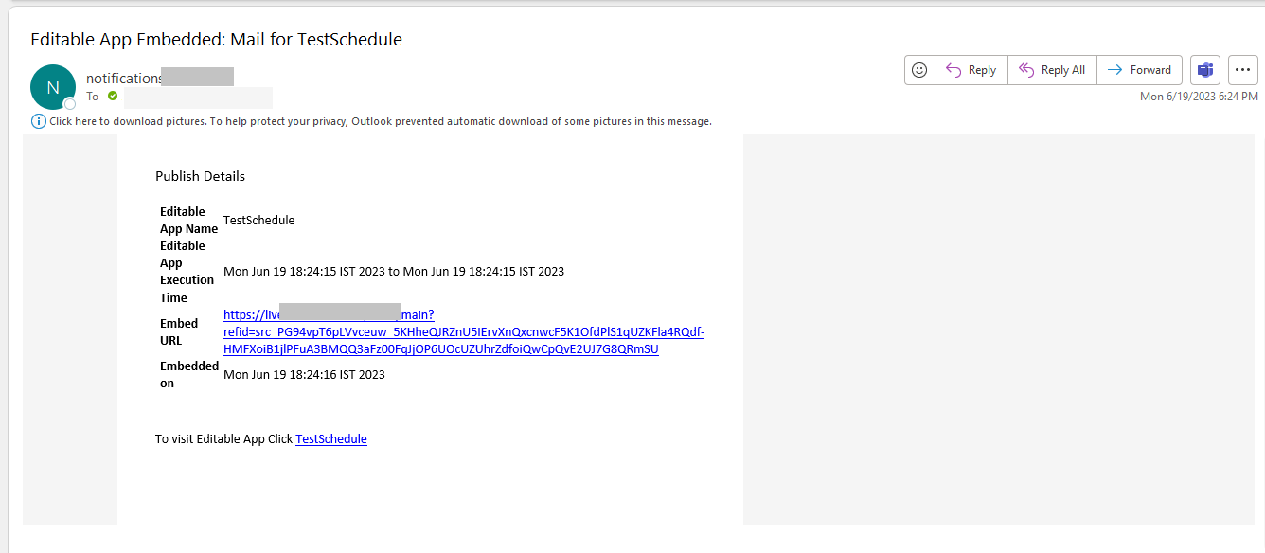The width and height of the screenshot is (1265, 553).
Task: Select the notifications sender name
Action: [160, 78]
